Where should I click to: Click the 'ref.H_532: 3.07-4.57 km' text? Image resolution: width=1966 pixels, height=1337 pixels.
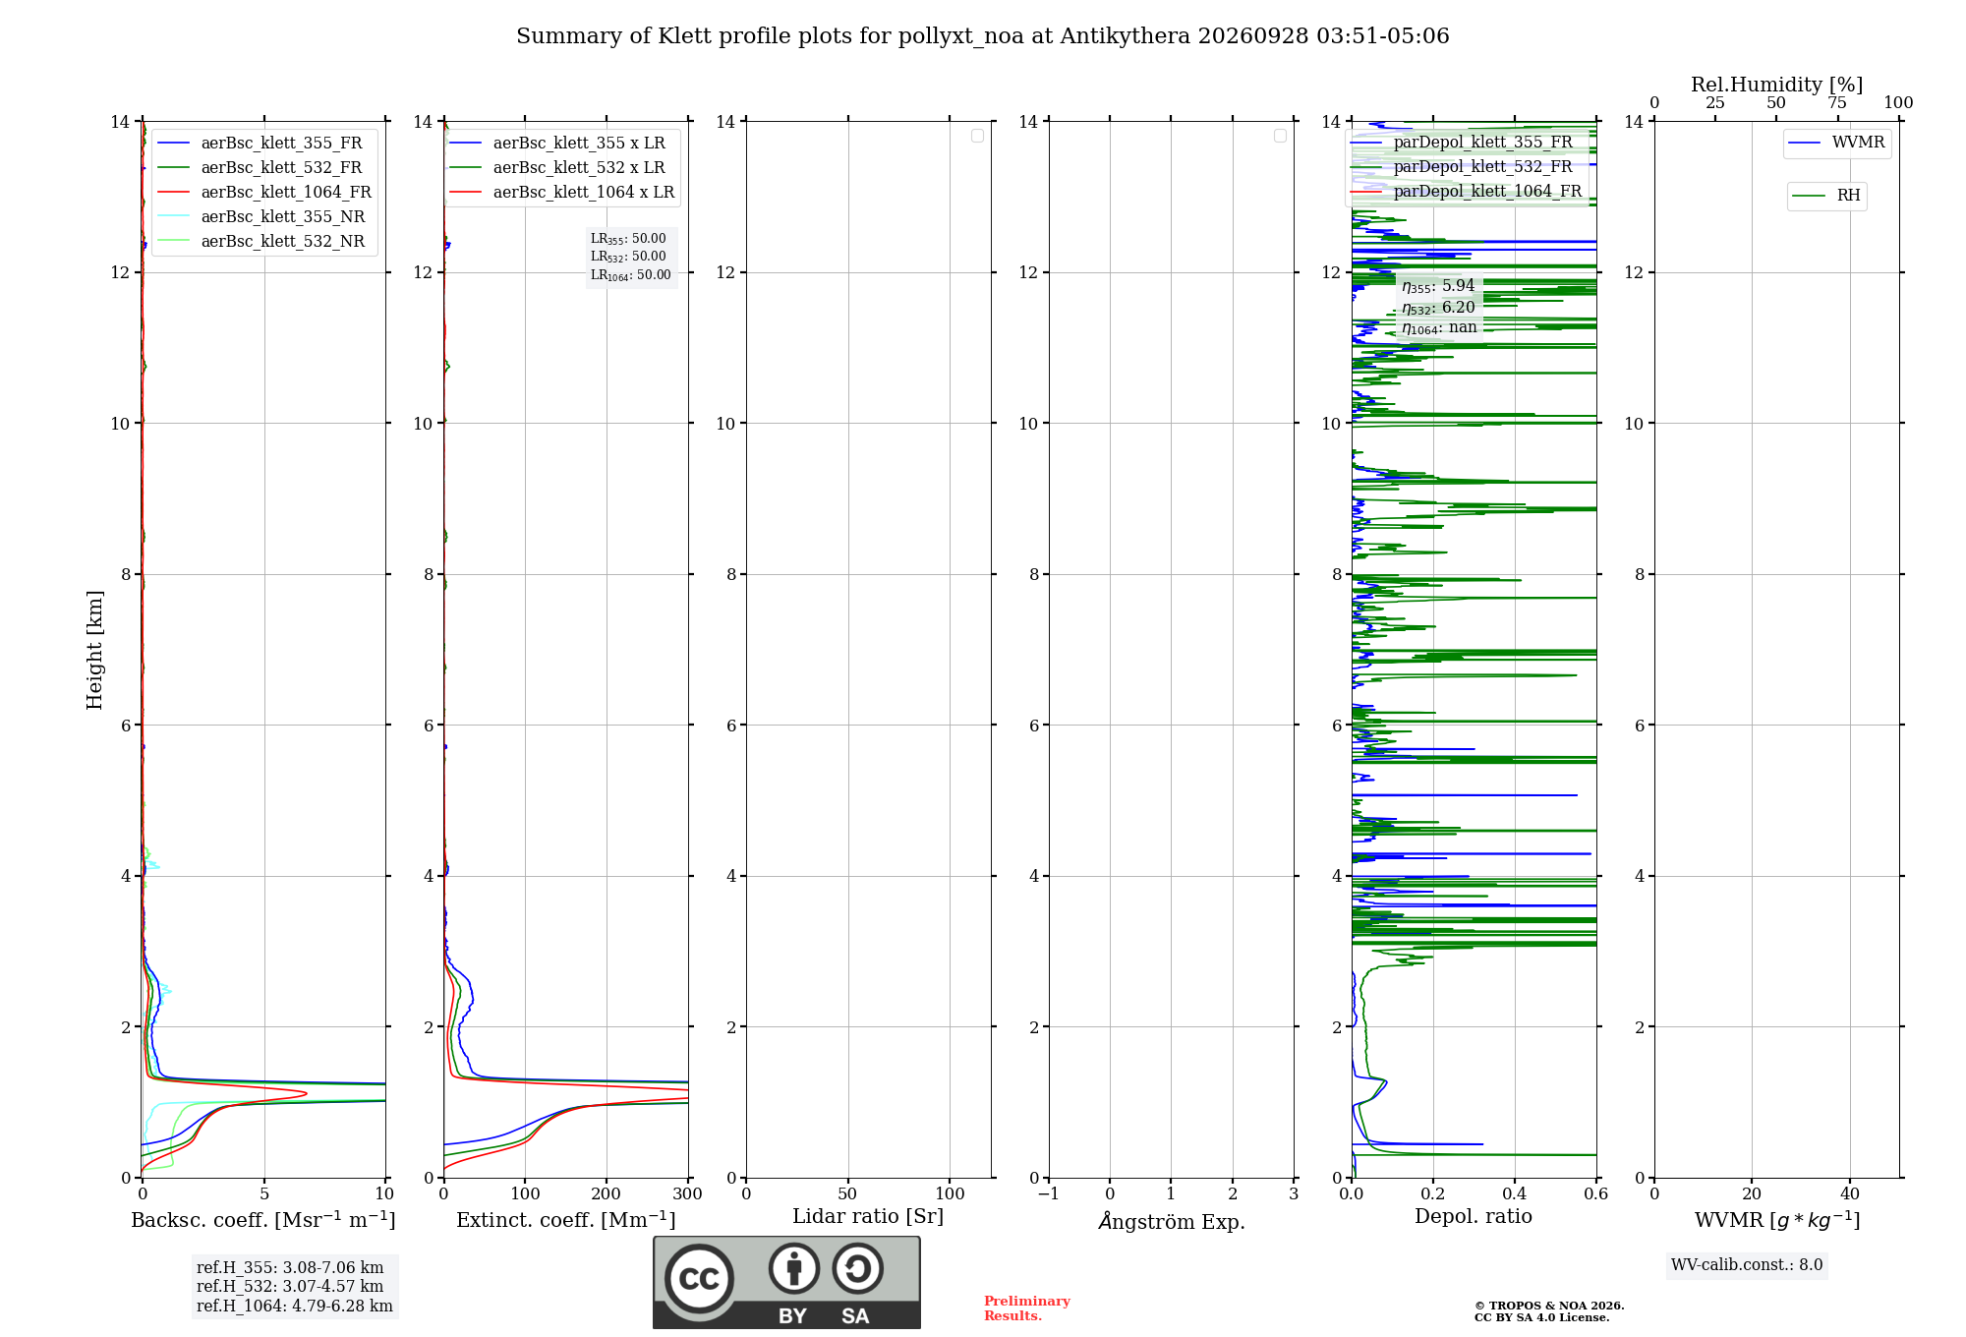pos(290,1287)
